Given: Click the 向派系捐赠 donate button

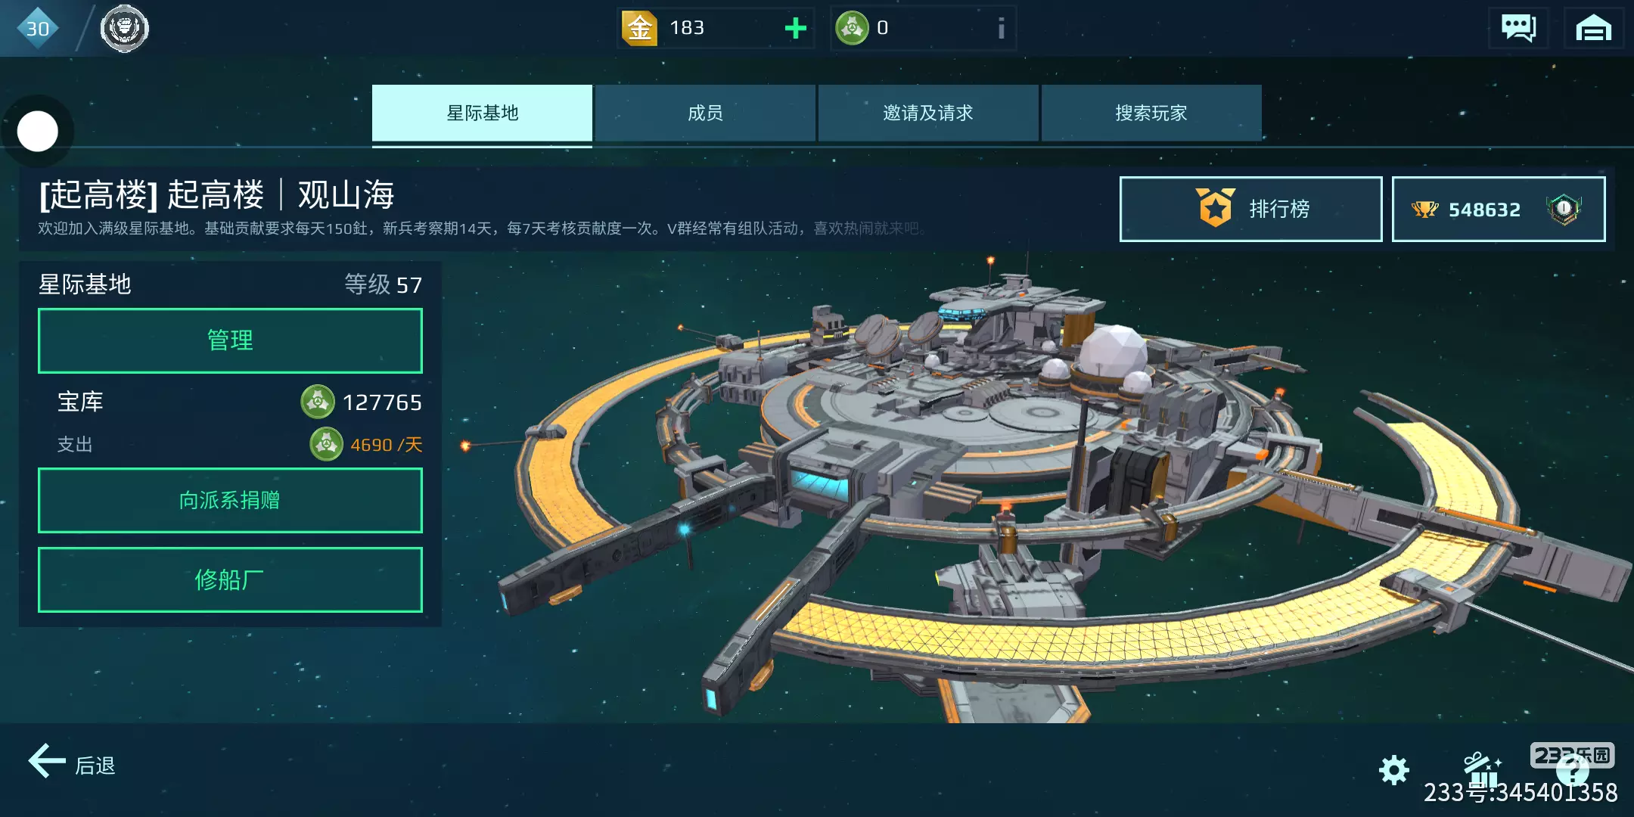Looking at the screenshot, I should click(x=230, y=500).
